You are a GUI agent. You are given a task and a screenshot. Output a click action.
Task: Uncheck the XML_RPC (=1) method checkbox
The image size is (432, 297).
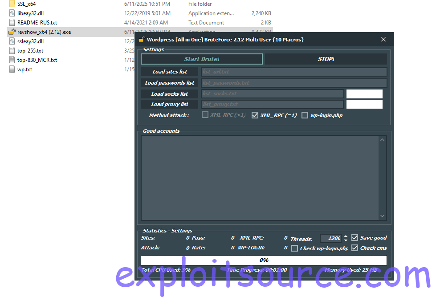pyautogui.click(x=255, y=115)
